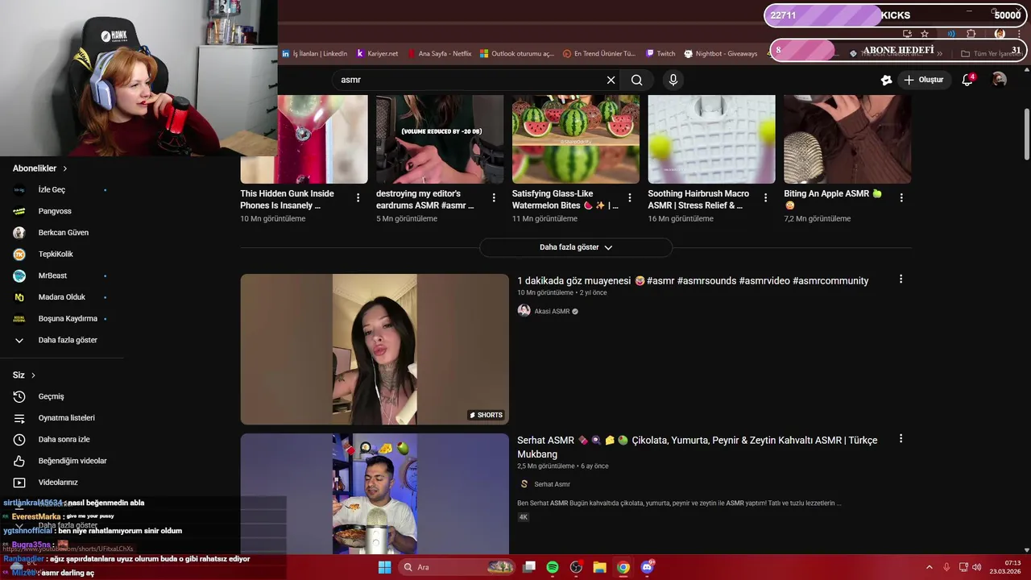
Task: Open three-dot menu for '1 dakikada göz muayenesi' video
Action: 901,279
